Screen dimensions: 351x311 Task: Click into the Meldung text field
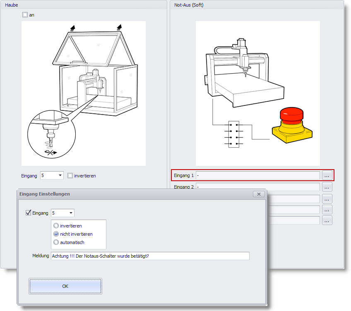tap(150, 256)
